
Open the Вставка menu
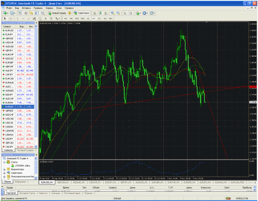click(26, 8)
